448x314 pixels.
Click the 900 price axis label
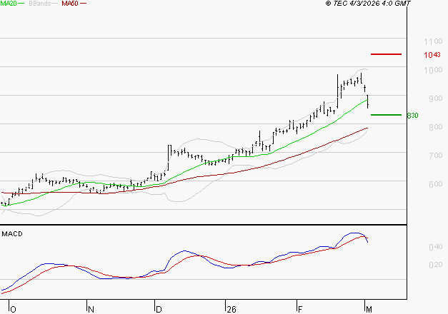pos(435,98)
